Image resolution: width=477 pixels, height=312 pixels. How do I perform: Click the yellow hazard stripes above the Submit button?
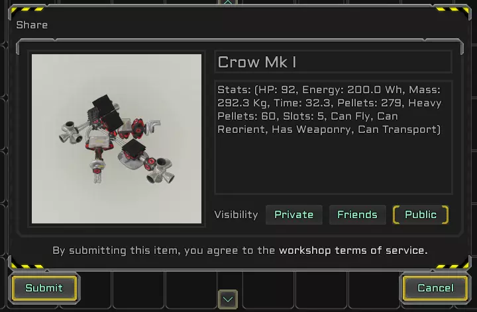27,266
